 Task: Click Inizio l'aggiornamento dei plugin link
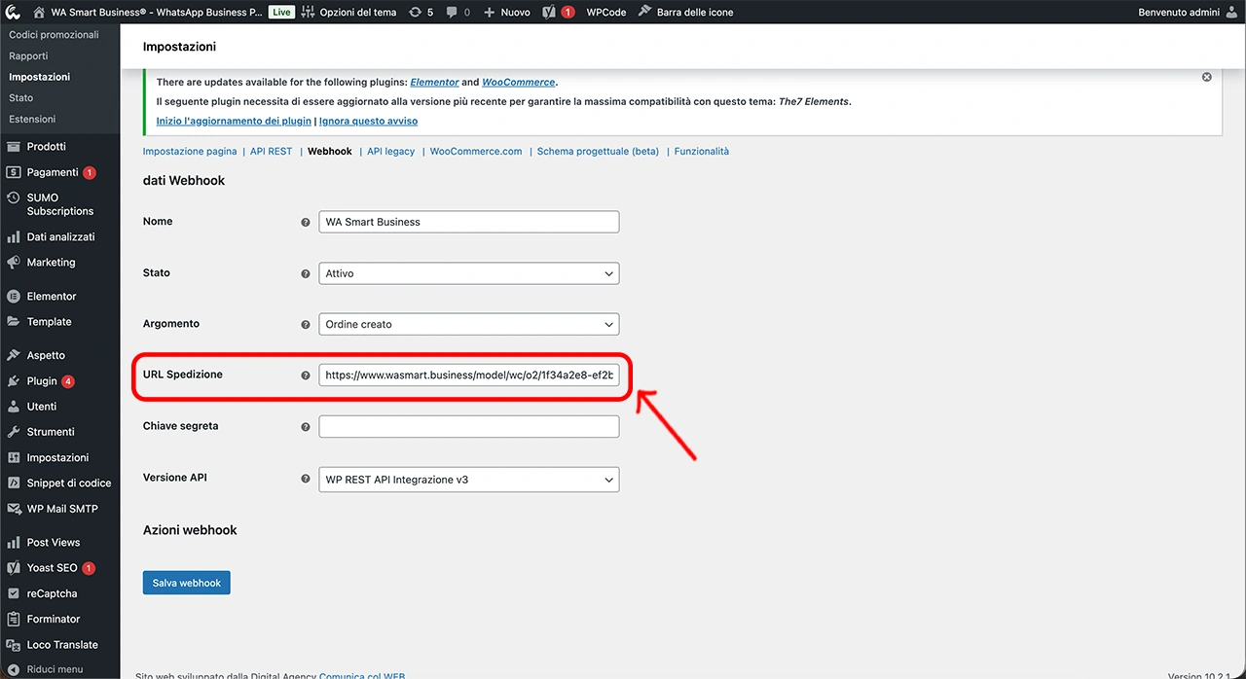tap(234, 122)
